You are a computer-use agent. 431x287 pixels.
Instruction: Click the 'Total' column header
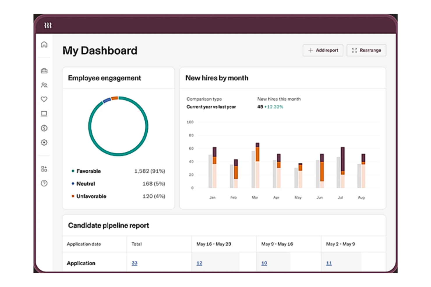[x=137, y=244]
